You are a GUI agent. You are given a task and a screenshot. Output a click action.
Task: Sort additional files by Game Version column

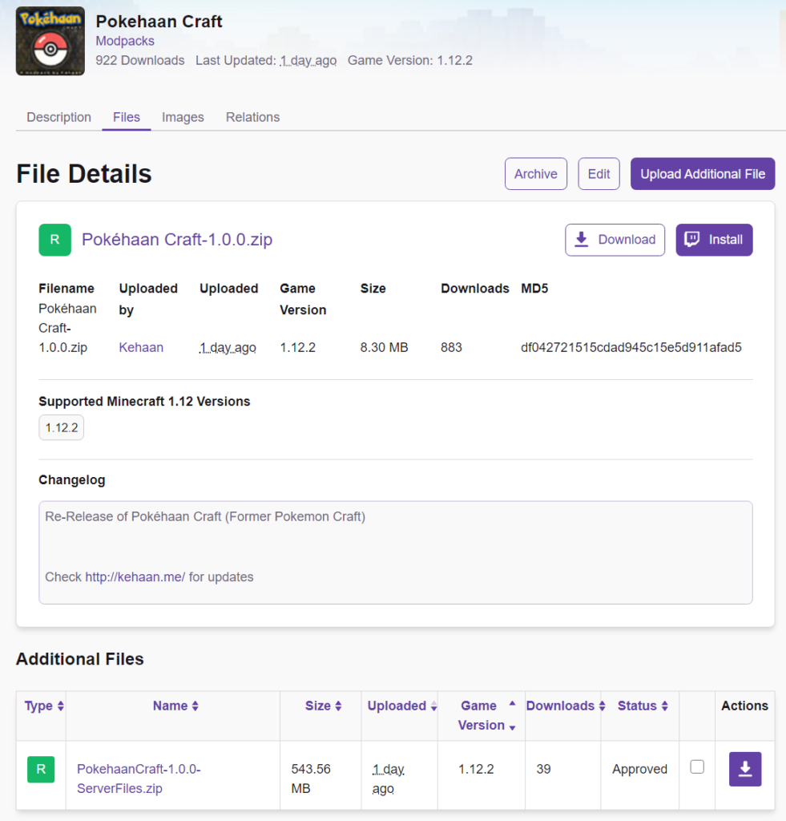click(485, 715)
